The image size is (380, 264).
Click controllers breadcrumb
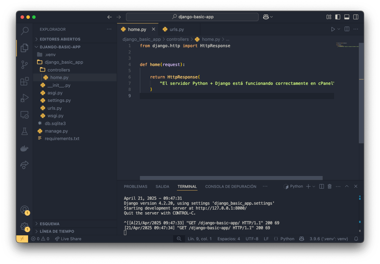[178, 39]
